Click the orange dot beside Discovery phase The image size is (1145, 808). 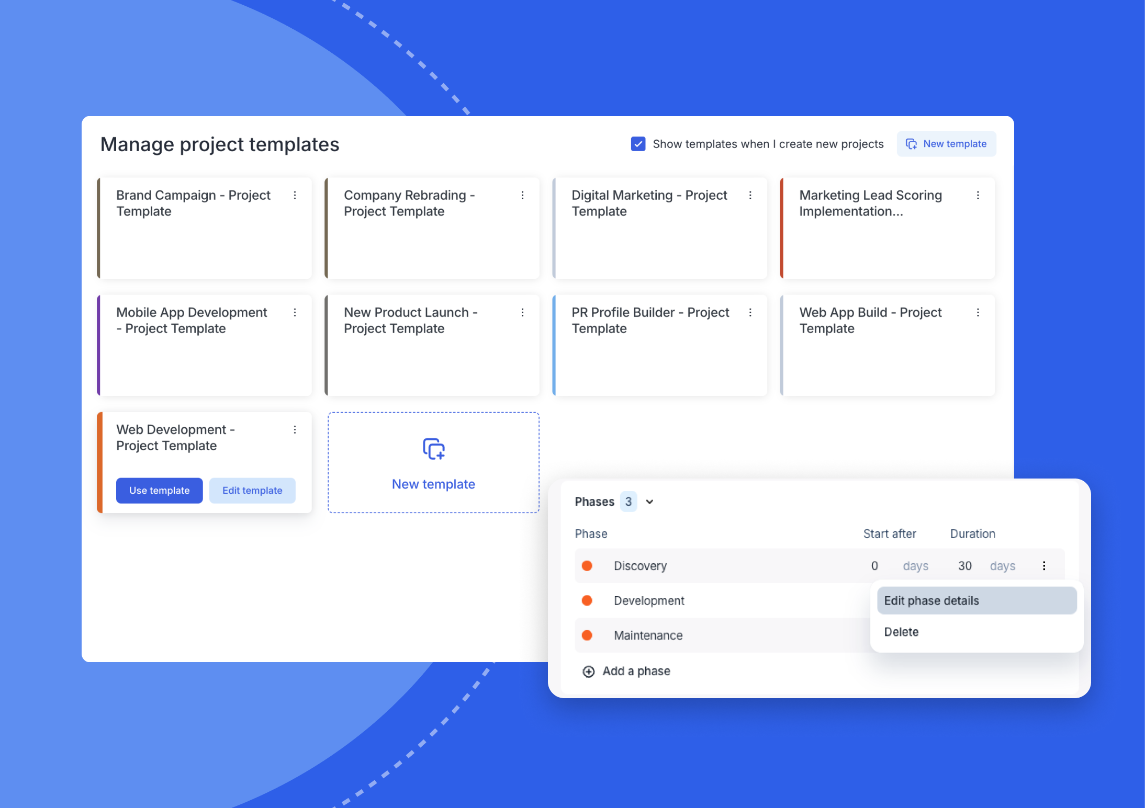point(588,565)
